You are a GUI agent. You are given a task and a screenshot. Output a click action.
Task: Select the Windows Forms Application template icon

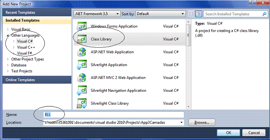(82, 26)
